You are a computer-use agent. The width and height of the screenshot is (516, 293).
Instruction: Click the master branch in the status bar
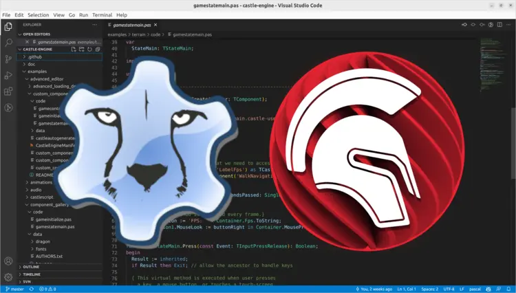(15, 289)
